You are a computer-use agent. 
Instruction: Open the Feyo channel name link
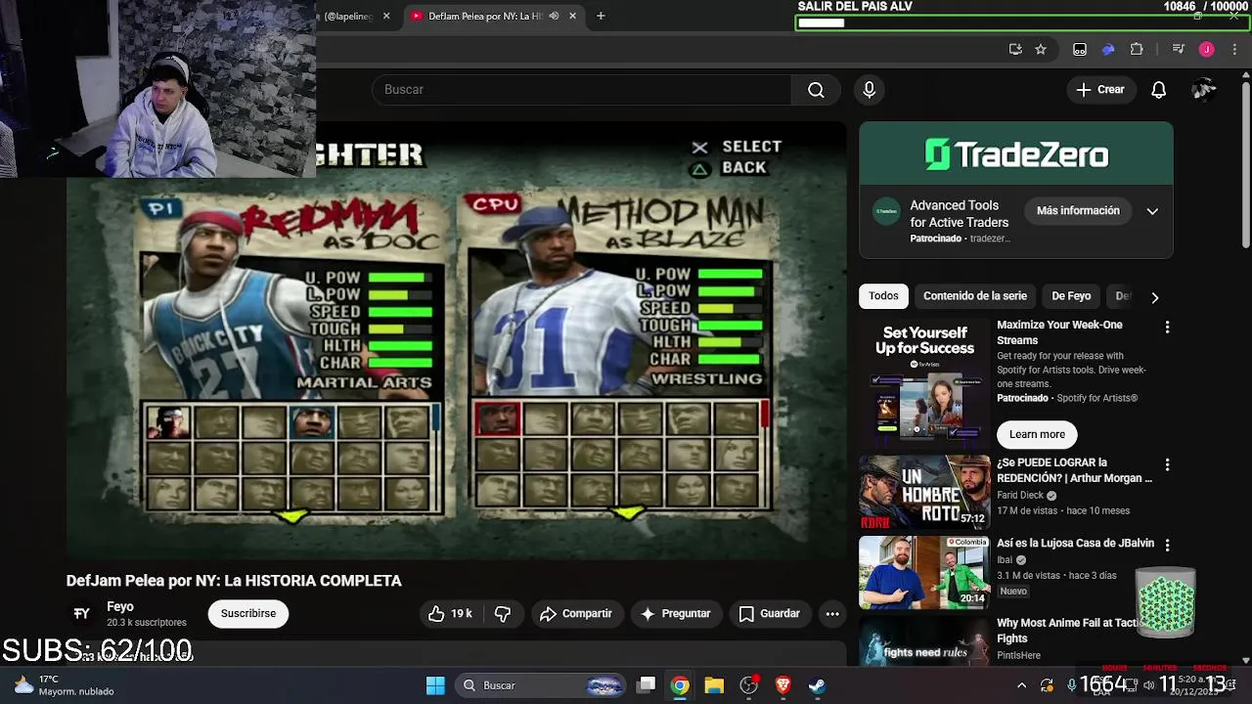pos(120,607)
